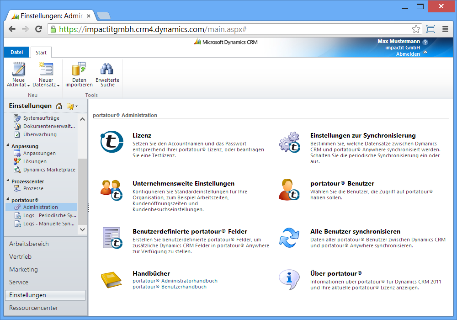This screenshot has width=457, height=320.
Task: Click the sidebar scrollbar down arrow
Action: [x=82, y=229]
